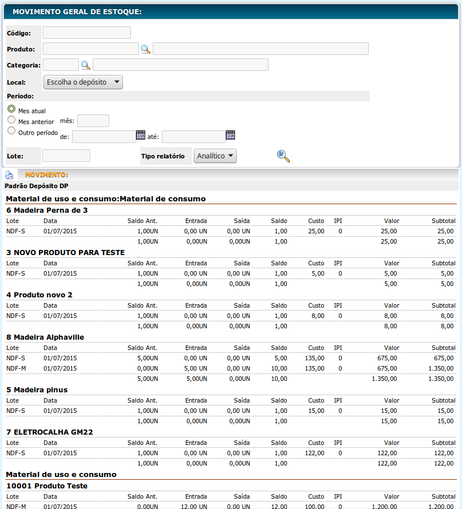Focus the 'até' end date field

click(x=193, y=137)
